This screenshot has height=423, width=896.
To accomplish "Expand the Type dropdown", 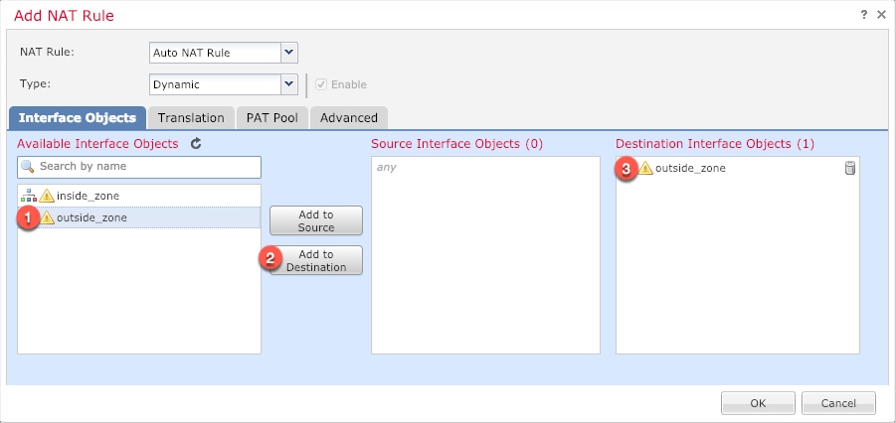I will (x=288, y=84).
